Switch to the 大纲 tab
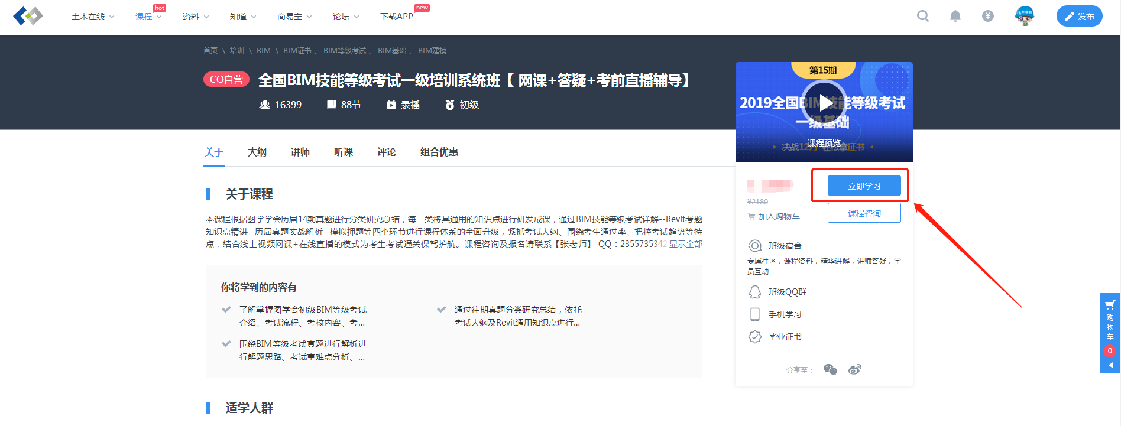Viewport: 1121px width, 426px height. (257, 152)
